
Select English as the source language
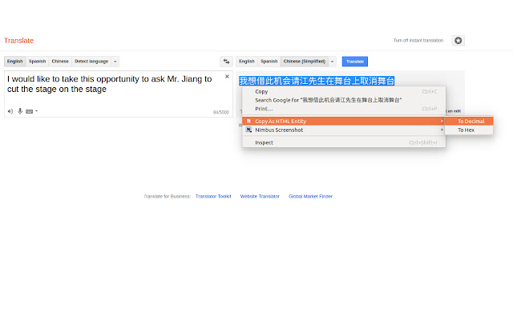pos(15,61)
